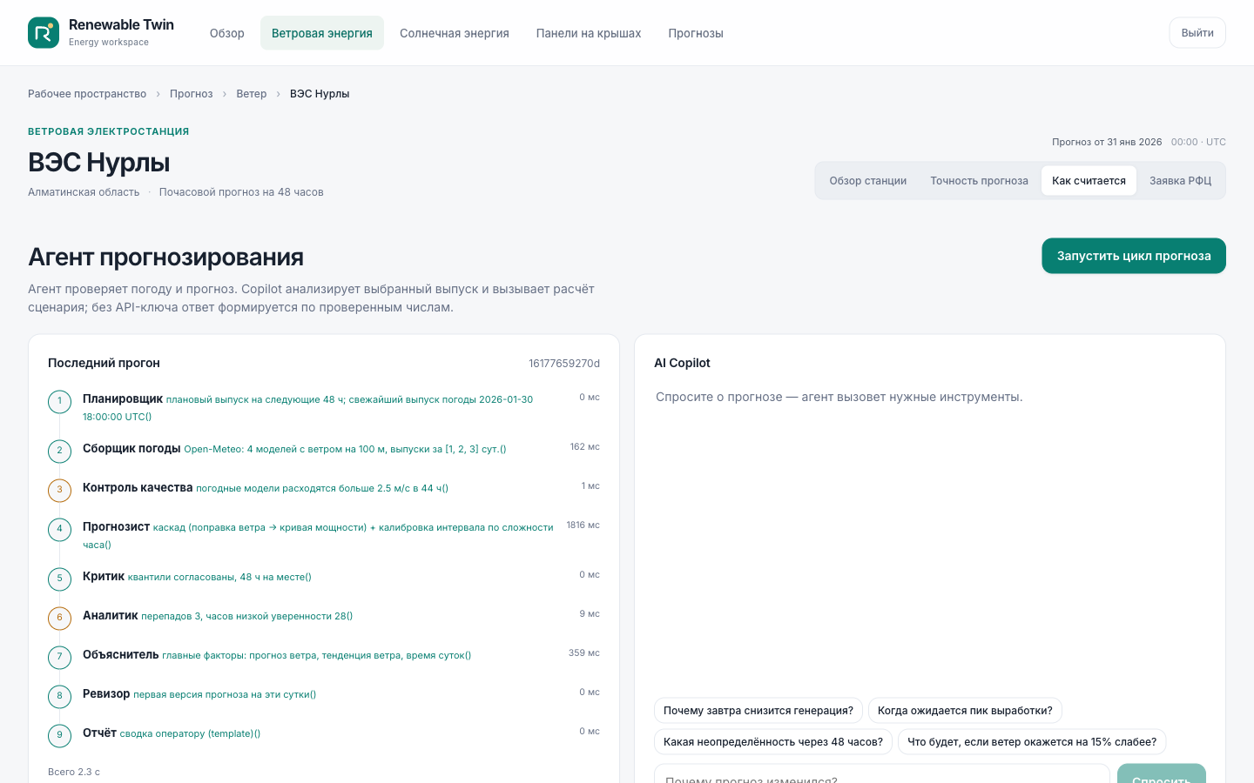Image resolution: width=1254 pixels, height=783 pixels.
Task: Click run ID 16177659270d
Action: pos(564,364)
